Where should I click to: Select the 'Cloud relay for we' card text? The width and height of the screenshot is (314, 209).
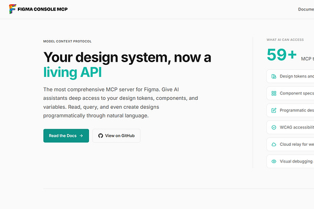click(297, 144)
